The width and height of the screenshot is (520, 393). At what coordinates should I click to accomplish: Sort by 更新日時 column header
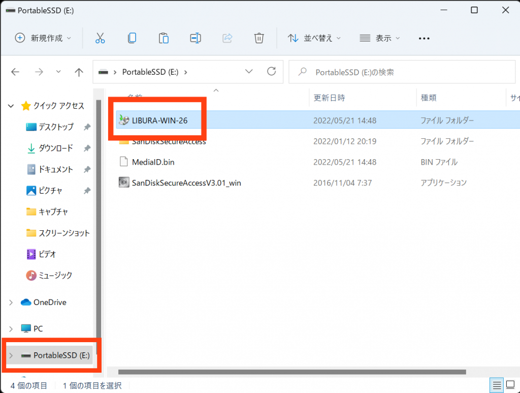(330, 98)
